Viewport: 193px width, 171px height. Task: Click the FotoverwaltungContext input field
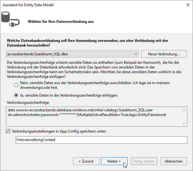pyautogui.click(x=101, y=140)
